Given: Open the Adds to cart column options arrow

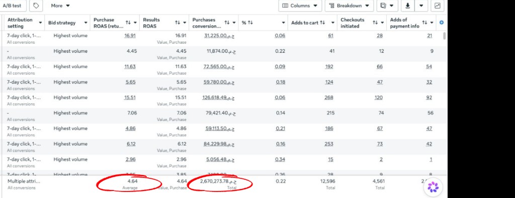Looking at the screenshot, I should point(333,23).
